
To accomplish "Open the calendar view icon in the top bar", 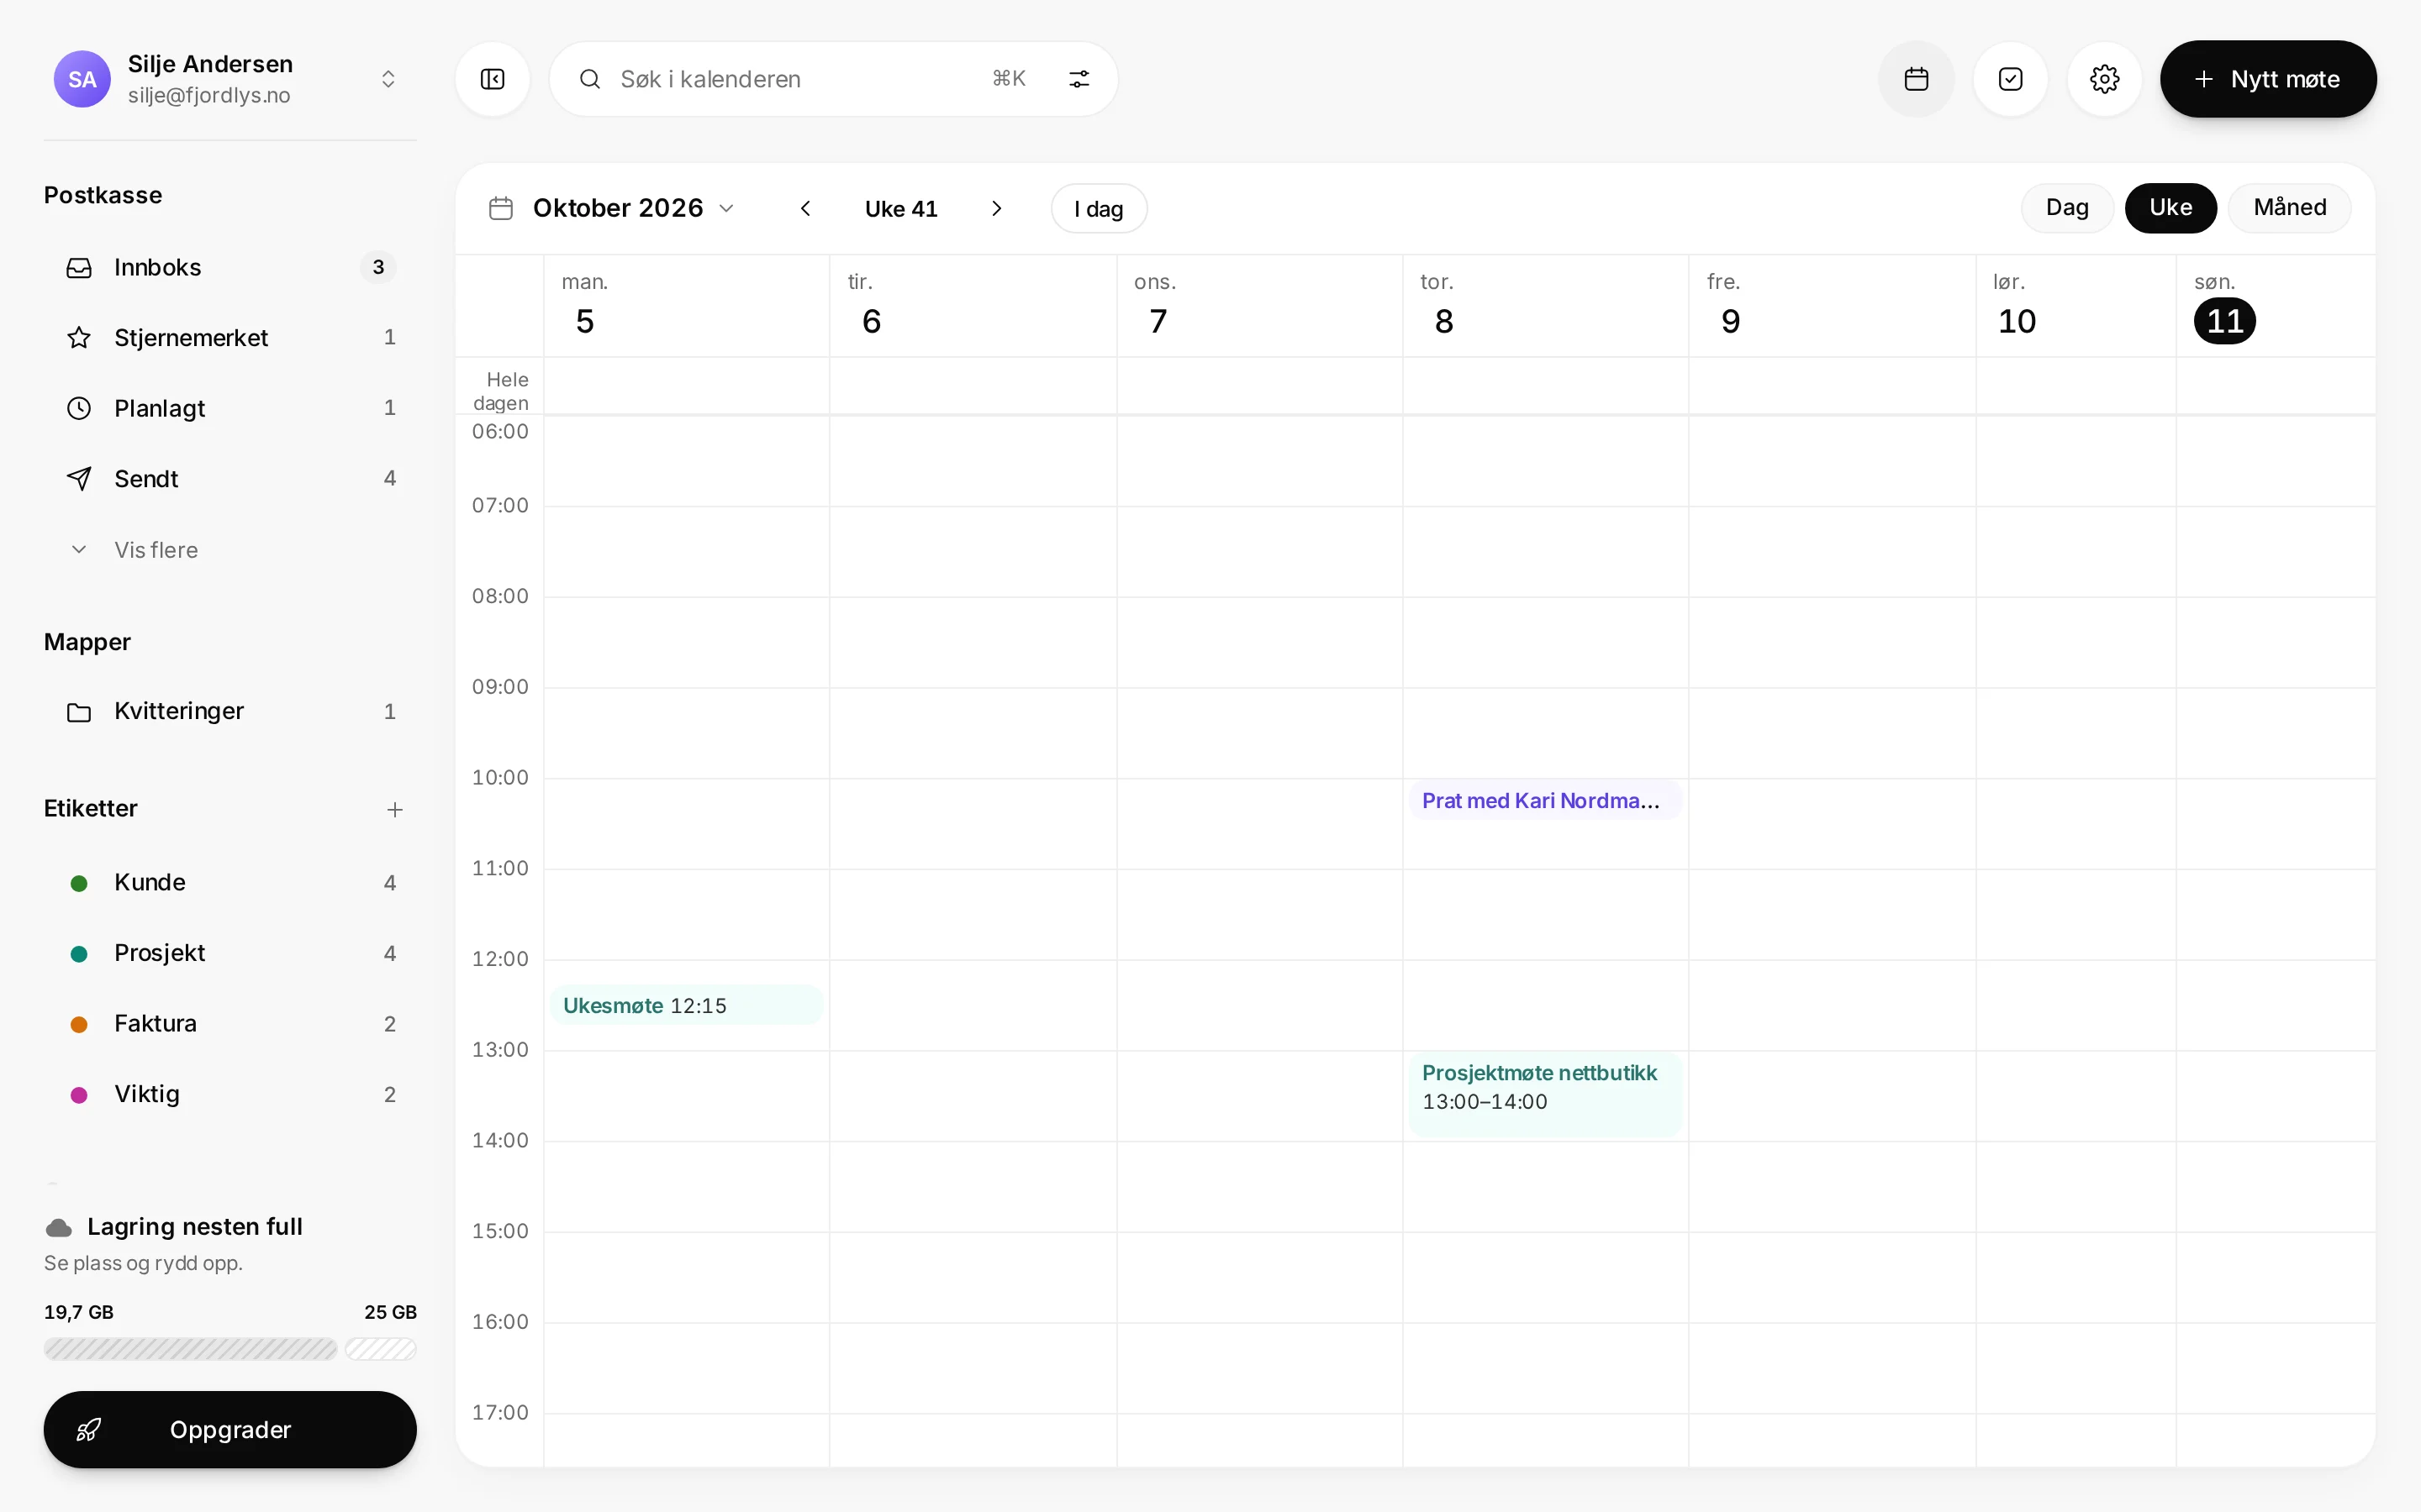I will 1916,79.
